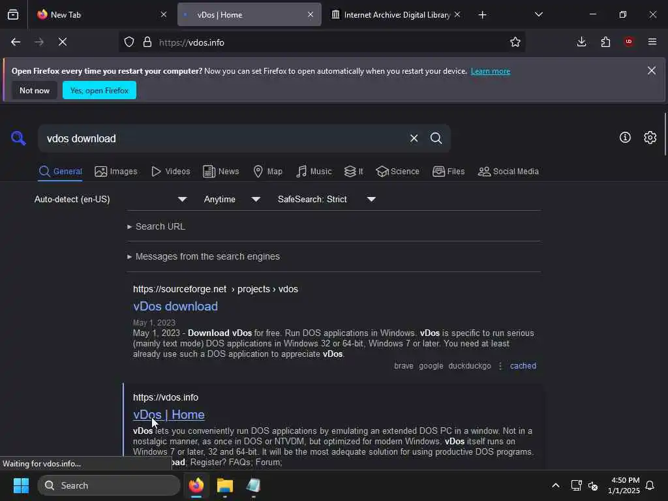Close the Internet Archive tab
Image resolution: width=668 pixels, height=501 pixels.
(x=457, y=14)
